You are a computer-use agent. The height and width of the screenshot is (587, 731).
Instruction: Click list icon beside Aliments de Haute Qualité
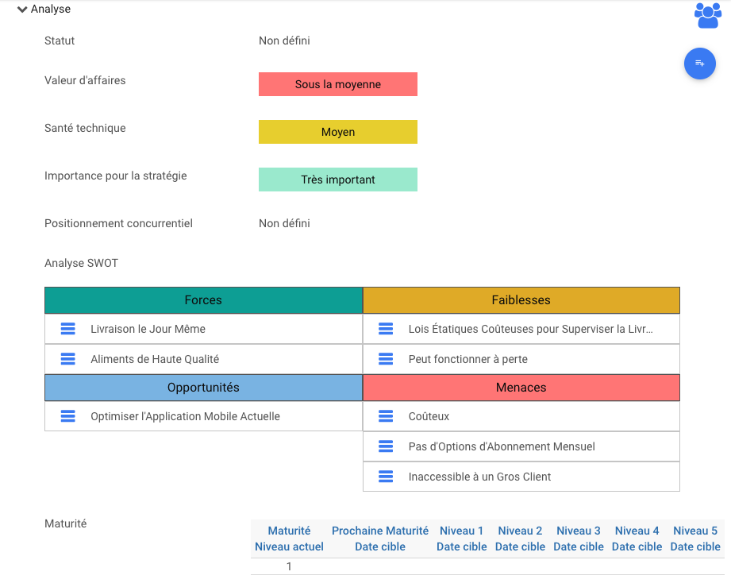[x=68, y=359]
